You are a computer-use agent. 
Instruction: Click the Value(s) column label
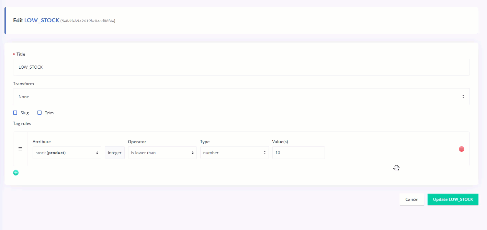pyautogui.click(x=280, y=142)
